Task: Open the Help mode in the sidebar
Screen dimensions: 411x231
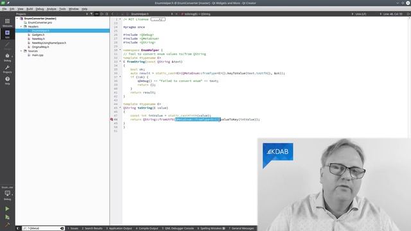Action: coord(7,80)
